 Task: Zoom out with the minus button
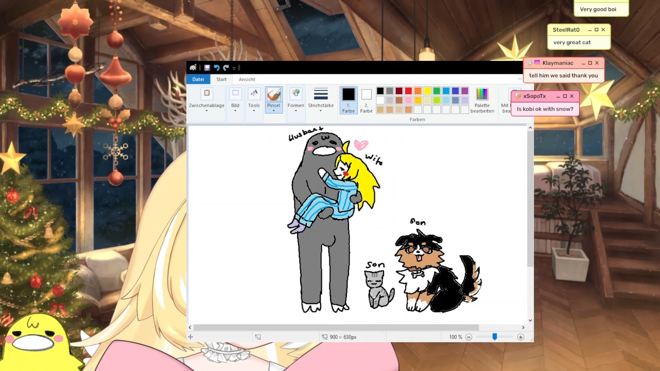(x=469, y=337)
